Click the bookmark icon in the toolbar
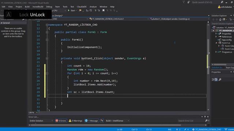 click(x=103, y=11)
